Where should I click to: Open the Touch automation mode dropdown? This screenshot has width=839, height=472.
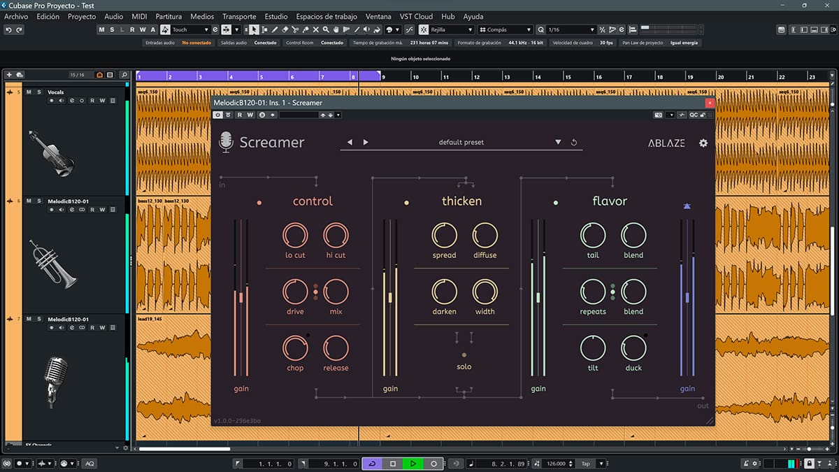click(x=191, y=30)
